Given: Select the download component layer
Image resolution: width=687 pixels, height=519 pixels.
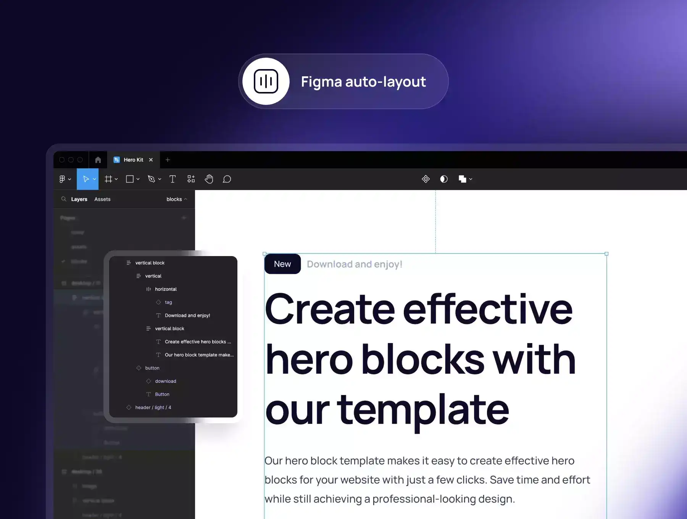Looking at the screenshot, I should point(165,381).
